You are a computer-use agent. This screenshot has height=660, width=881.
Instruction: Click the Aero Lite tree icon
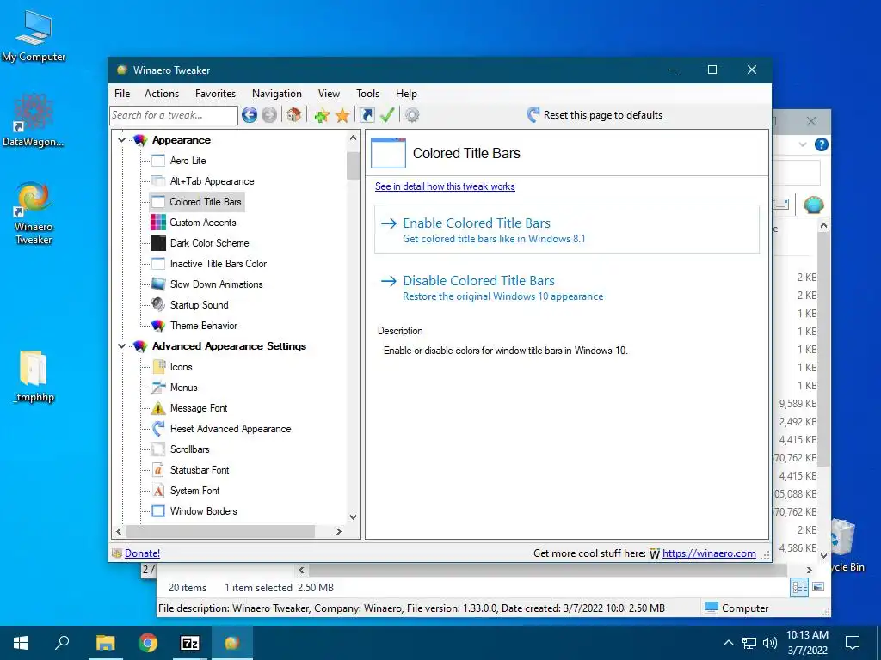(x=158, y=161)
